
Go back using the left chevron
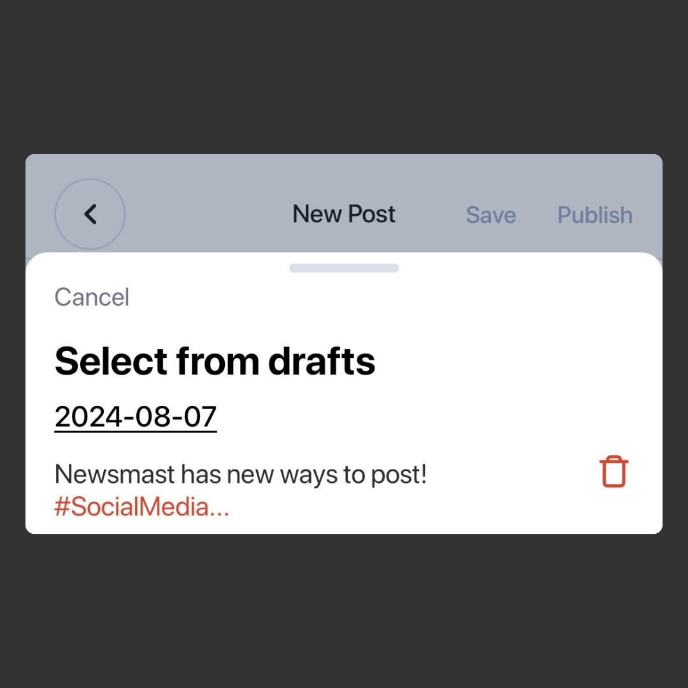[90, 214]
